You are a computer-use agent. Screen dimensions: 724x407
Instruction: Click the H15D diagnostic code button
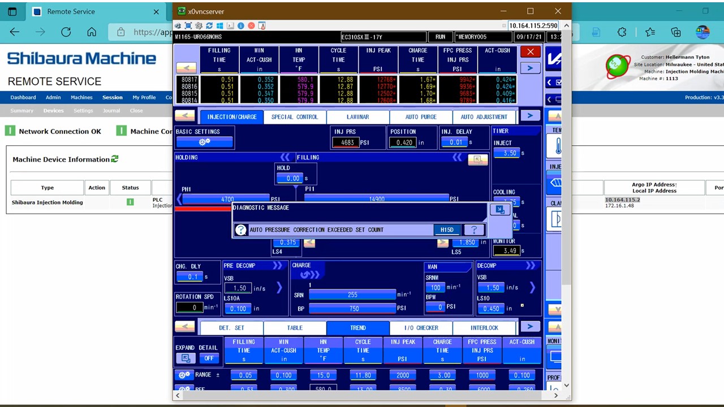(447, 230)
